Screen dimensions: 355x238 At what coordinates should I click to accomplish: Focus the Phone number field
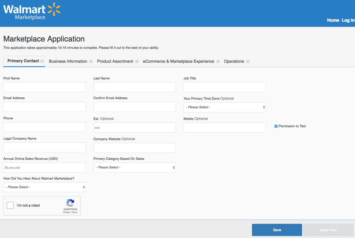45,127
